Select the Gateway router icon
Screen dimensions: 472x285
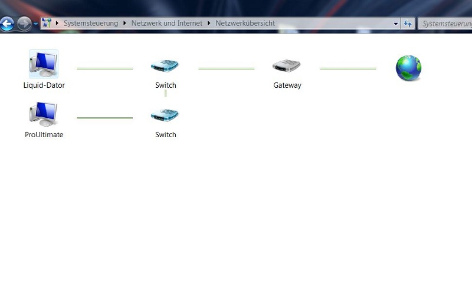point(287,65)
